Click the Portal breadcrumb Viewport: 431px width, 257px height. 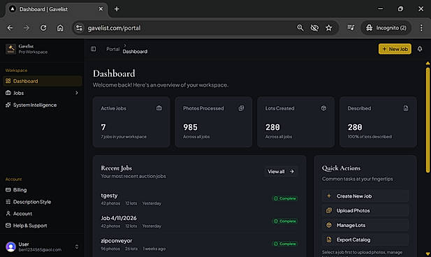point(112,49)
